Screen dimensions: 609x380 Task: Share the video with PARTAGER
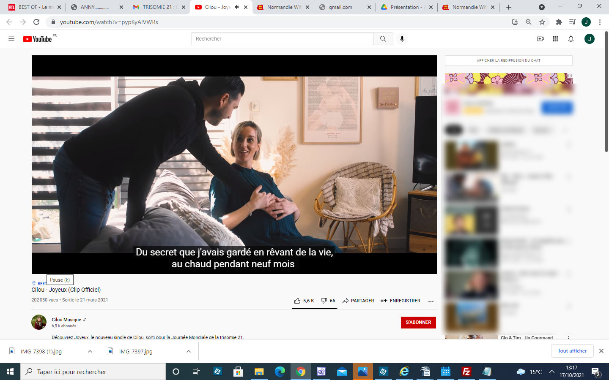coord(358,301)
